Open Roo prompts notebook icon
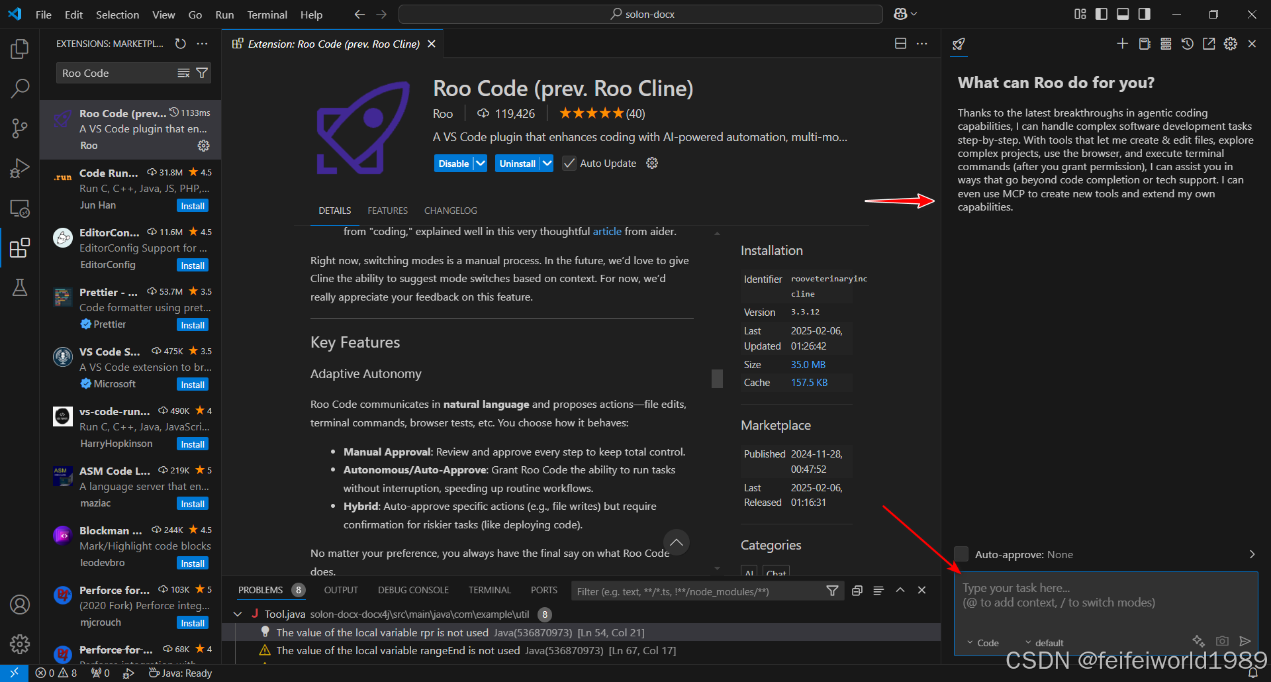 [1144, 44]
